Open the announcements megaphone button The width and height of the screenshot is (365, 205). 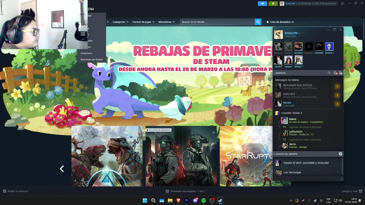262,4
